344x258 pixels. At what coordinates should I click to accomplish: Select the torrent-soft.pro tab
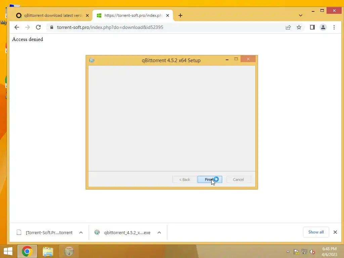pos(133,15)
